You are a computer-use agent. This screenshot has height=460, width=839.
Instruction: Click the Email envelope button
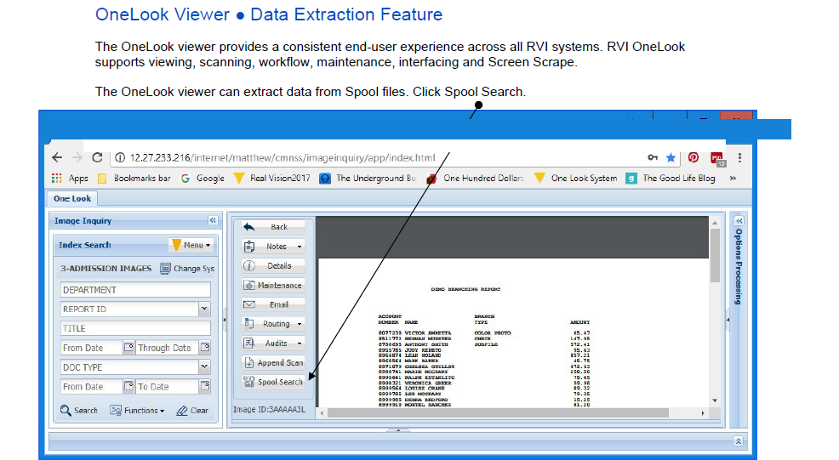coord(273,304)
